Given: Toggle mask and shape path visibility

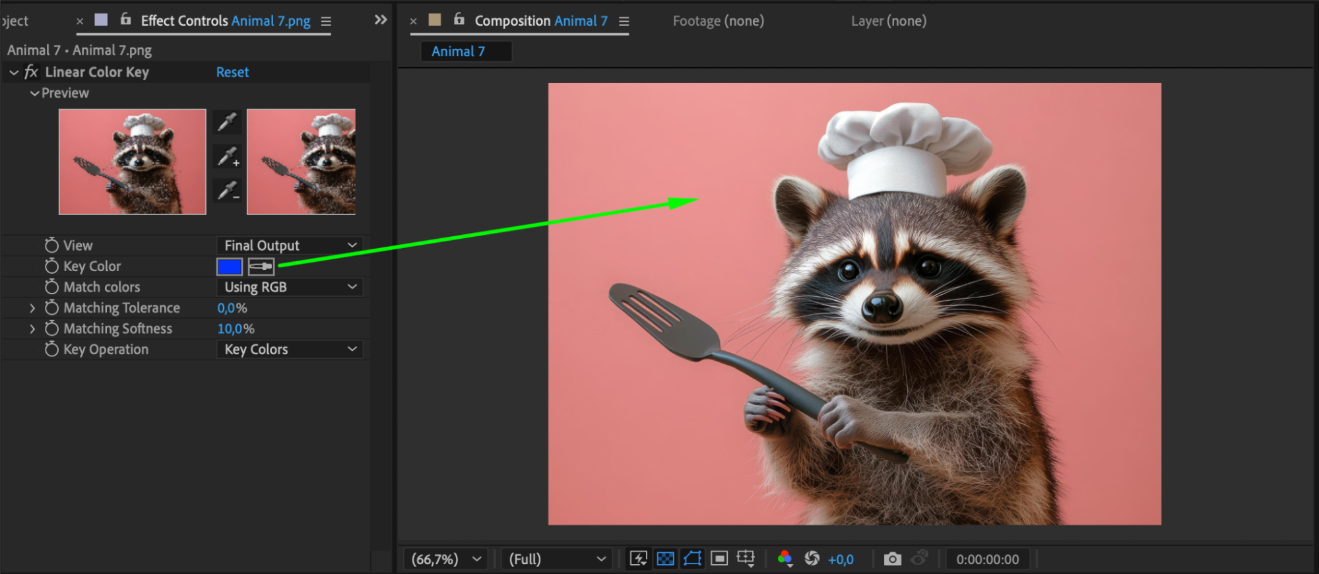Looking at the screenshot, I should [692, 559].
